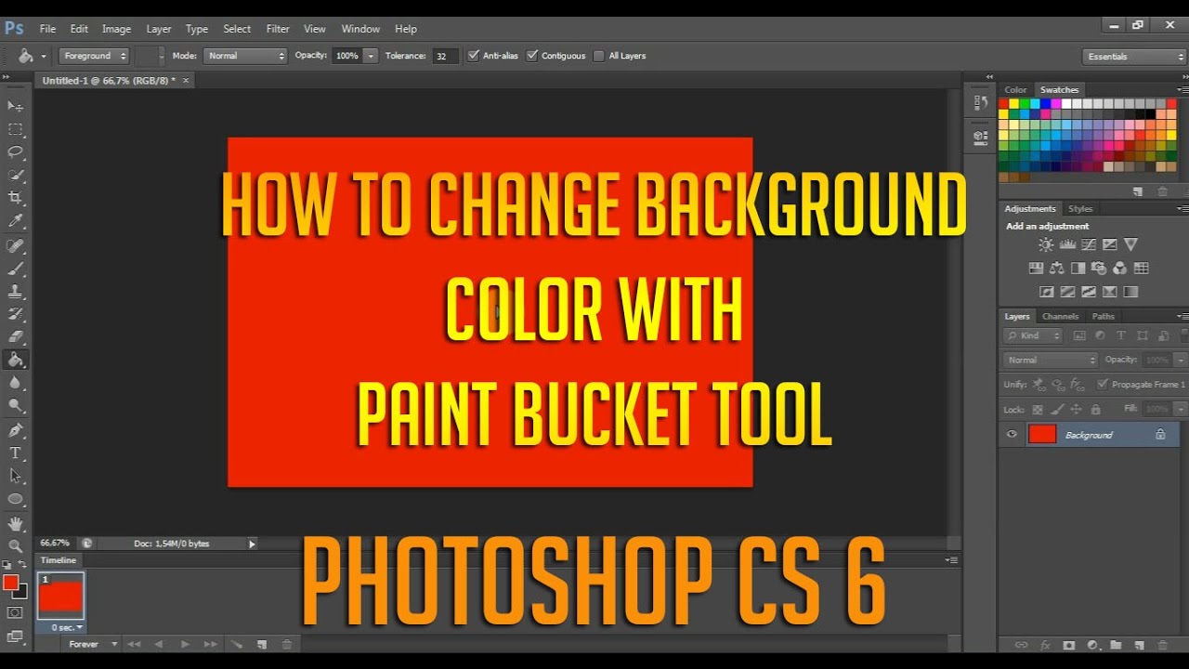Toggle the Contiguous checkbox
The image size is (1189, 669).
click(532, 56)
